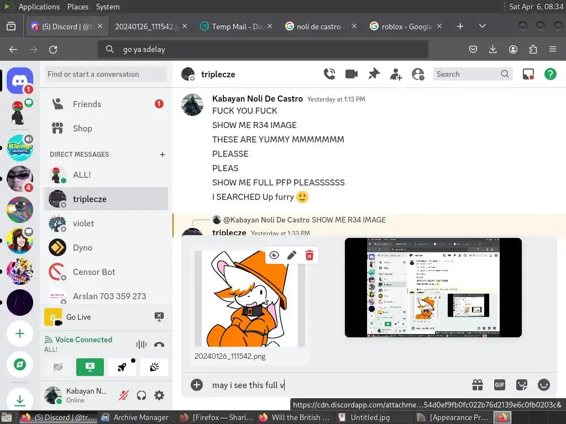Switch to 20240126_111542 tab
This screenshot has height=424, width=566.
(x=151, y=26)
